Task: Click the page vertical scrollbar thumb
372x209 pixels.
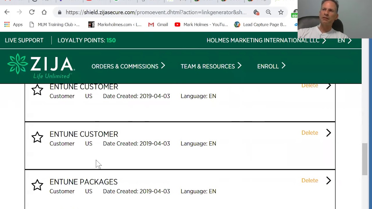Action: tap(364, 159)
